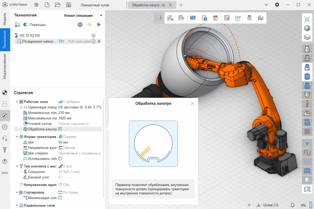Create new document with blank page icon

47,5
